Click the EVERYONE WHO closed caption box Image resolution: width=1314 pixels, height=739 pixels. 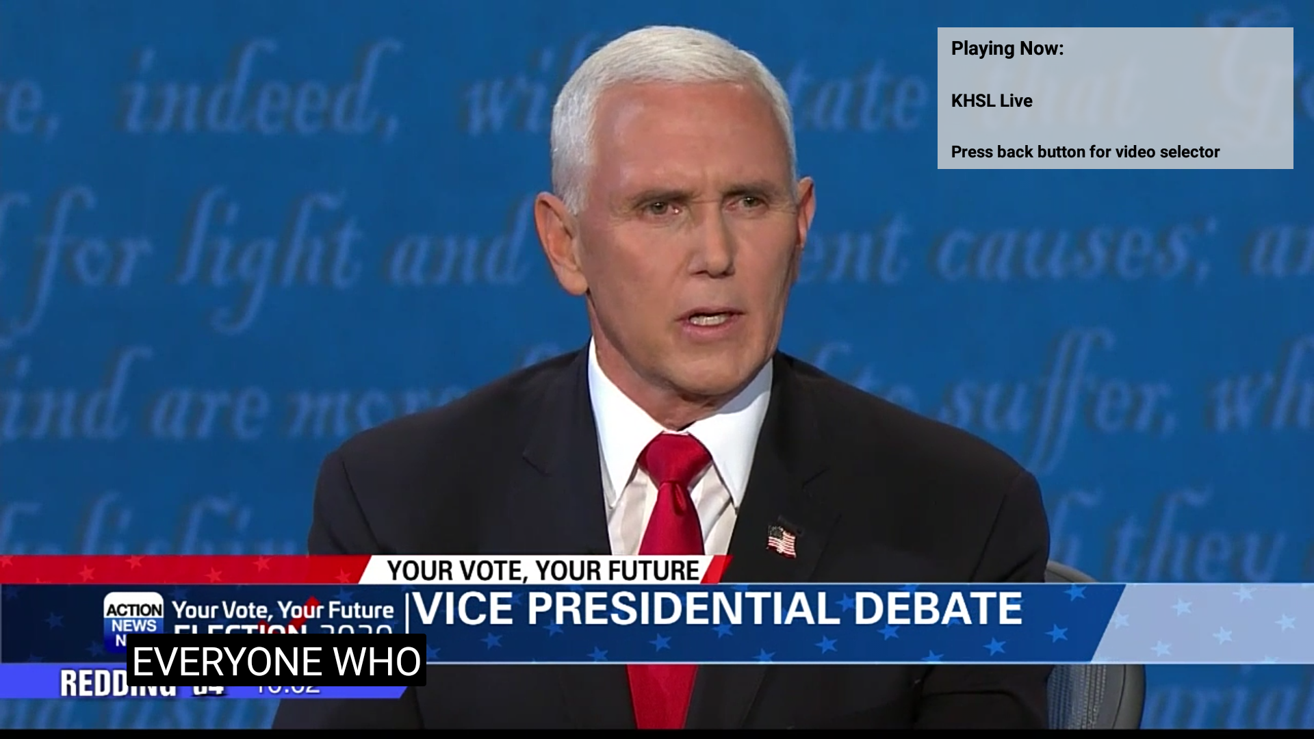[x=276, y=660]
